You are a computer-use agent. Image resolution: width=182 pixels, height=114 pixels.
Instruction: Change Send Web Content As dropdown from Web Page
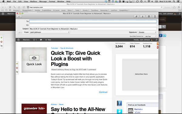(150, 36)
